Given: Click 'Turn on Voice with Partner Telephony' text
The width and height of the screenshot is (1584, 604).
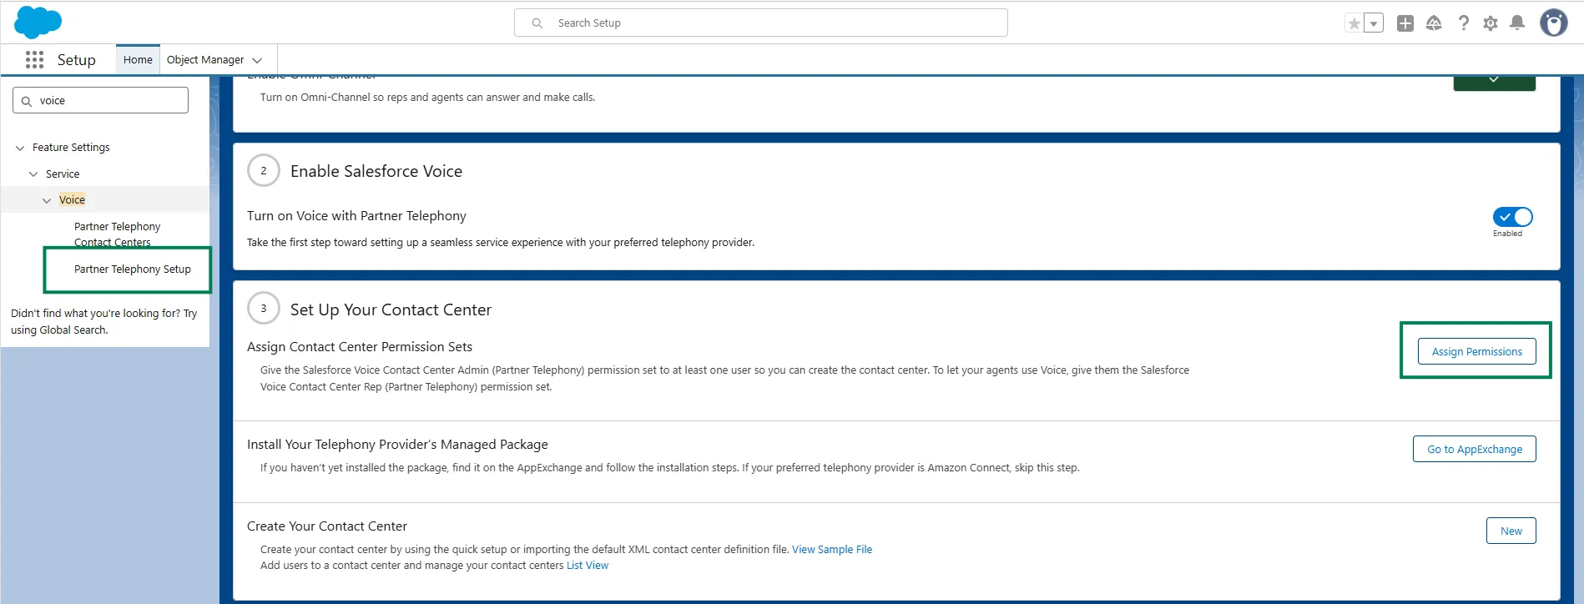Looking at the screenshot, I should point(356,215).
